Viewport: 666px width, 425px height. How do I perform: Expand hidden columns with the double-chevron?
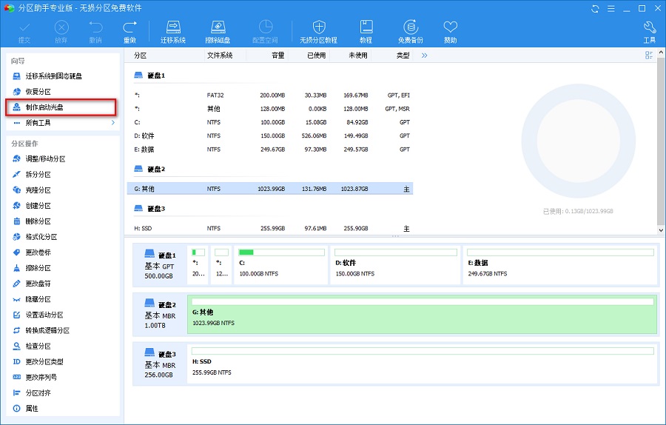pos(425,56)
